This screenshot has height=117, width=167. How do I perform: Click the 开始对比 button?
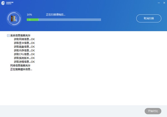pos(153,111)
